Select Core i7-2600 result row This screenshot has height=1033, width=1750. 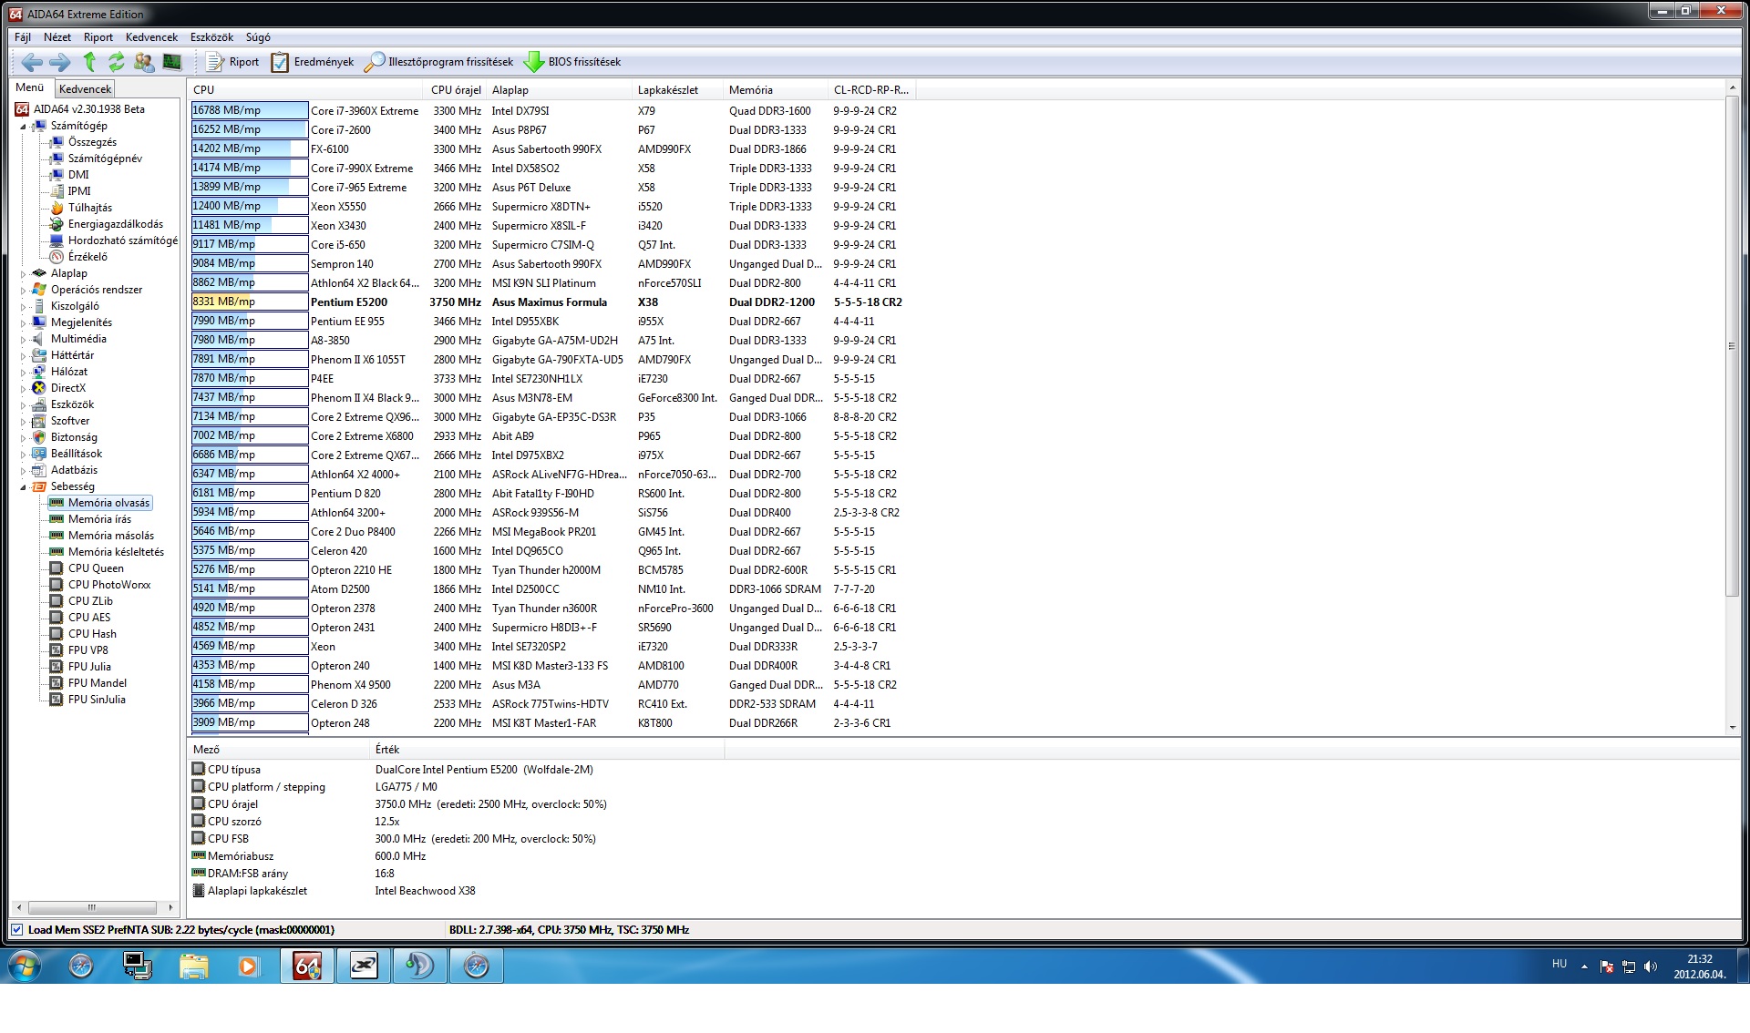551,129
